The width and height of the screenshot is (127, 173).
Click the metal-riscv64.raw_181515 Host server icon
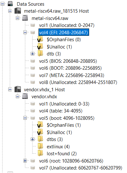pos(18,11)
